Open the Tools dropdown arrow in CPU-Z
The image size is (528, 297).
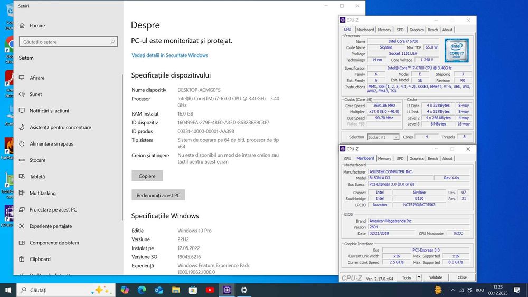click(419, 277)
